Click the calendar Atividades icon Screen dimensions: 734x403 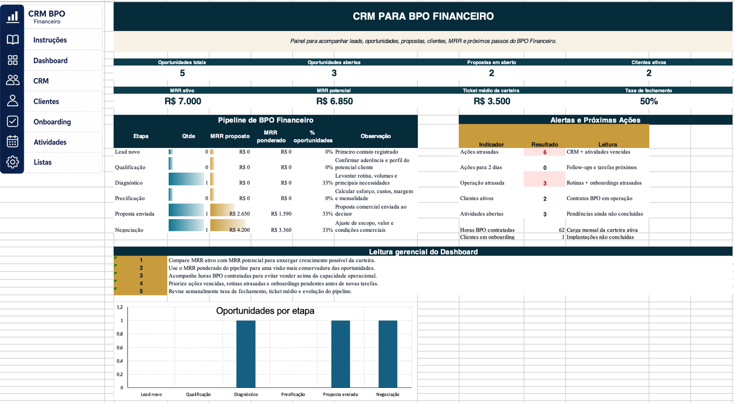[x=12, y=142]
